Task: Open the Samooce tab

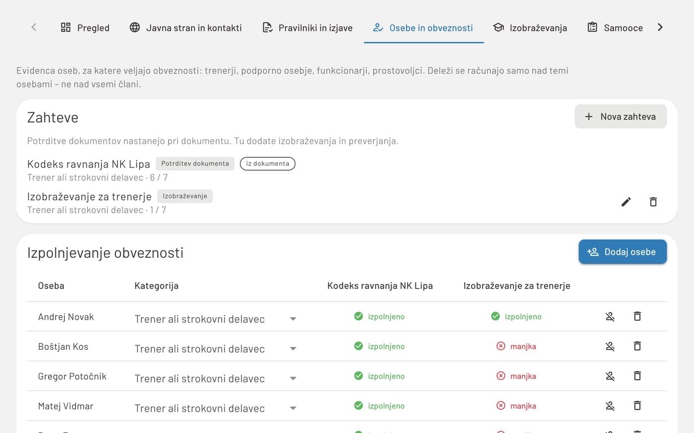Action: point(615,28)
